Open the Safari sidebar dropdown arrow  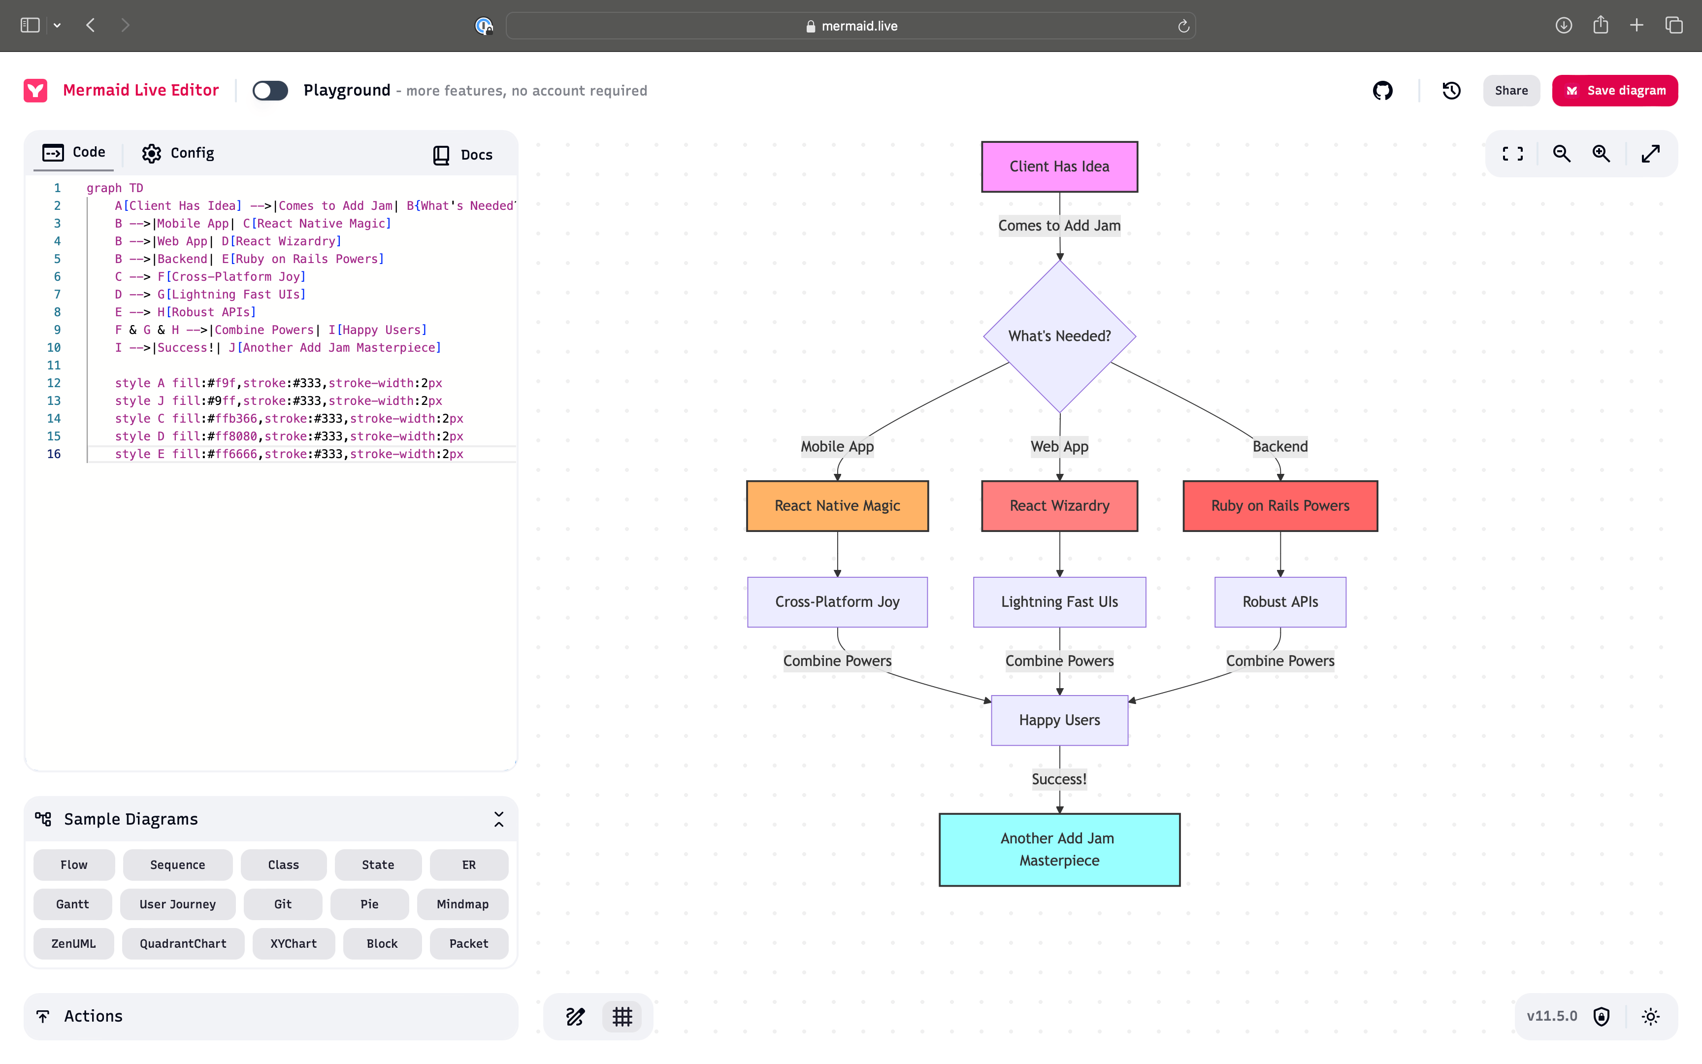pyautogui.click(x=57, y=25)
